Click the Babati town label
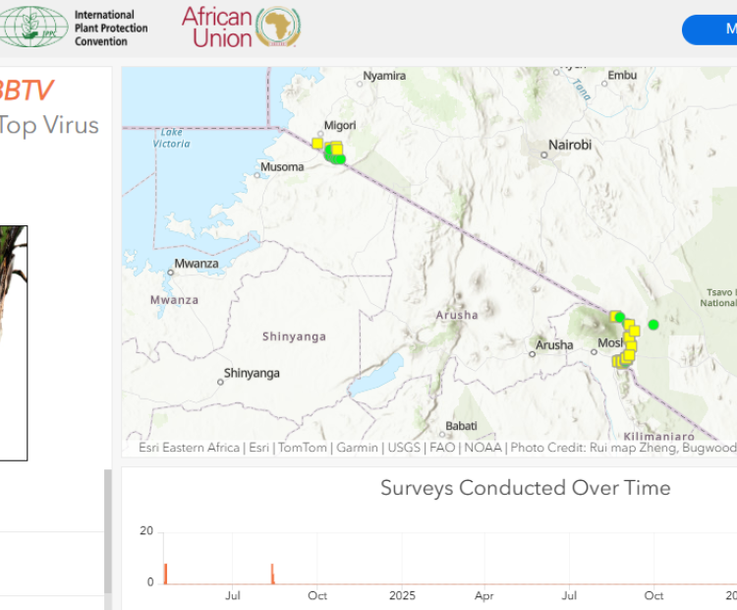This screenshot has width=737, height=610. [x=461, y=426]
